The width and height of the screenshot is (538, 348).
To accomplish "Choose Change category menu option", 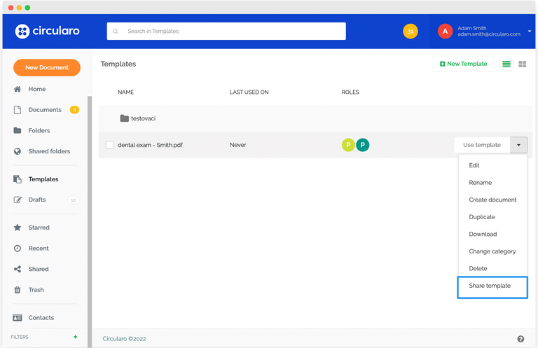I will pyautogui.click(x=492, y=251).
